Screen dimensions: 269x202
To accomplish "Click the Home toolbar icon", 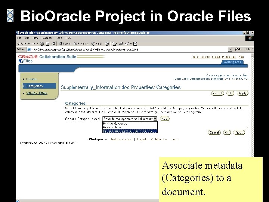I will click(x=53, y=44).
